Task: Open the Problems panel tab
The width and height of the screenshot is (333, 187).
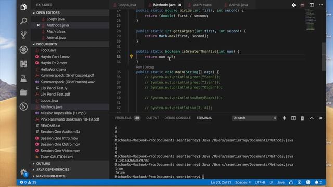Action: point(127,118)
